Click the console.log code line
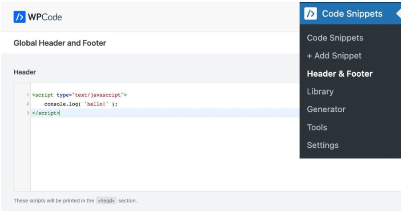This screenshot has height=212, width=402. [x=80, y=104]
